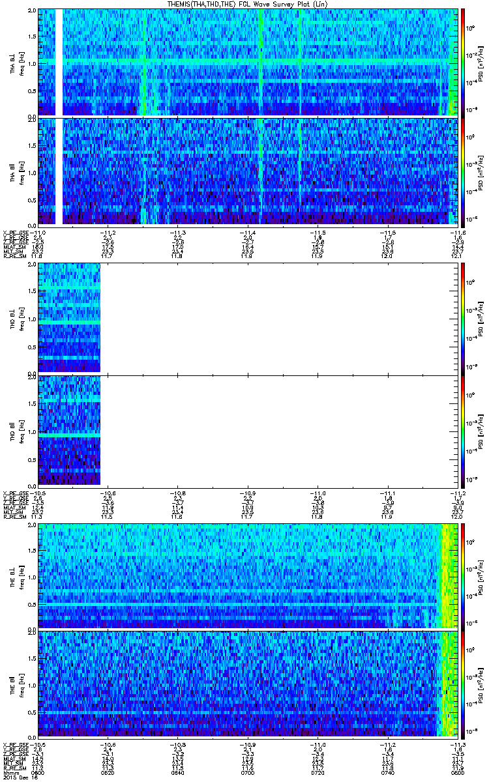Click the MLT_SM row label below THE panels

point(13,764)
